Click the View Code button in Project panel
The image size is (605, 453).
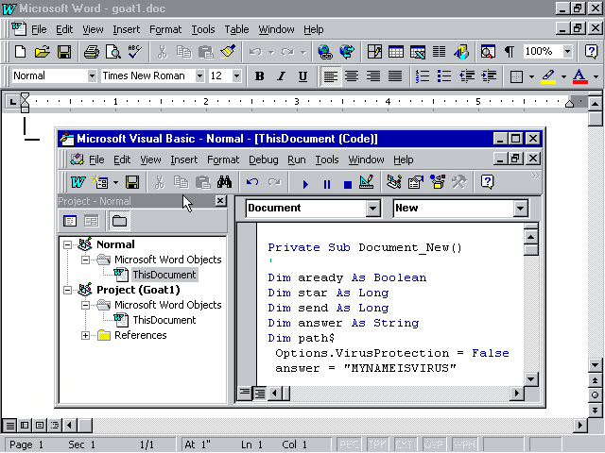point(70,221)
